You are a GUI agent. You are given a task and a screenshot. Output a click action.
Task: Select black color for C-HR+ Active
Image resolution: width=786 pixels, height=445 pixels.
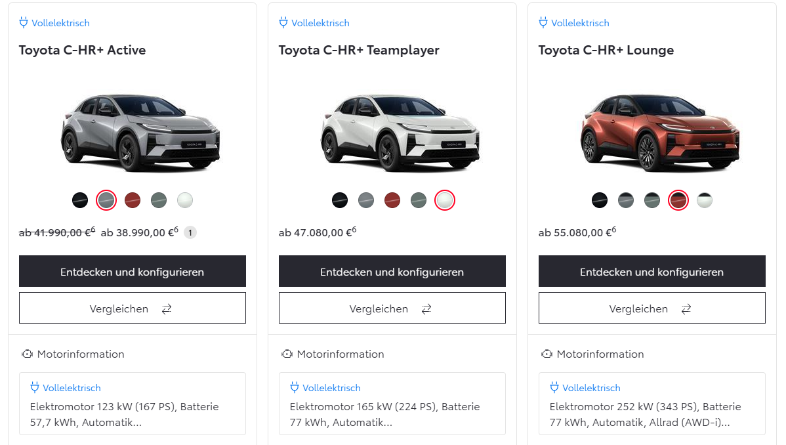[x=80, y=200]
